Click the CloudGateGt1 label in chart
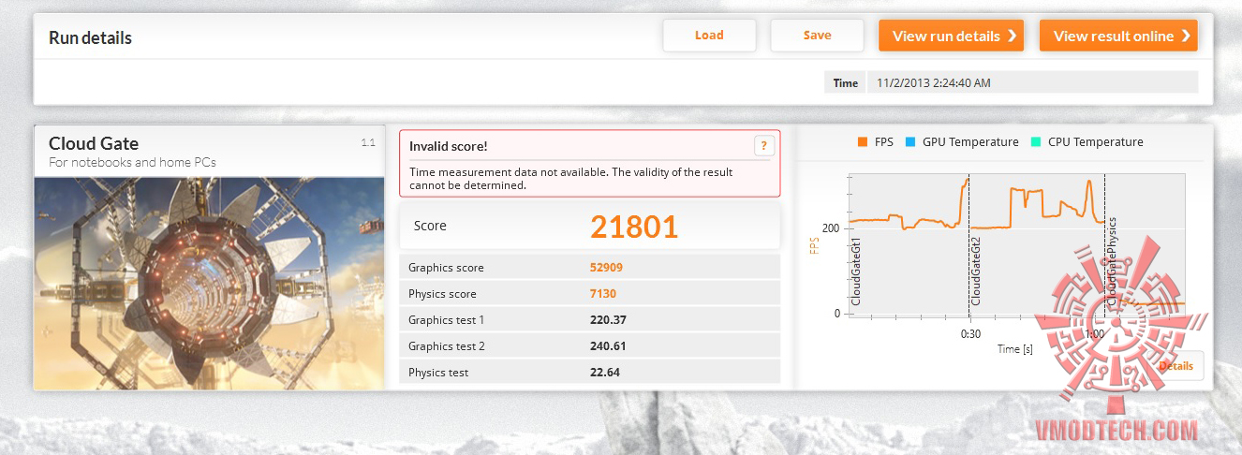 coord(856,272)
